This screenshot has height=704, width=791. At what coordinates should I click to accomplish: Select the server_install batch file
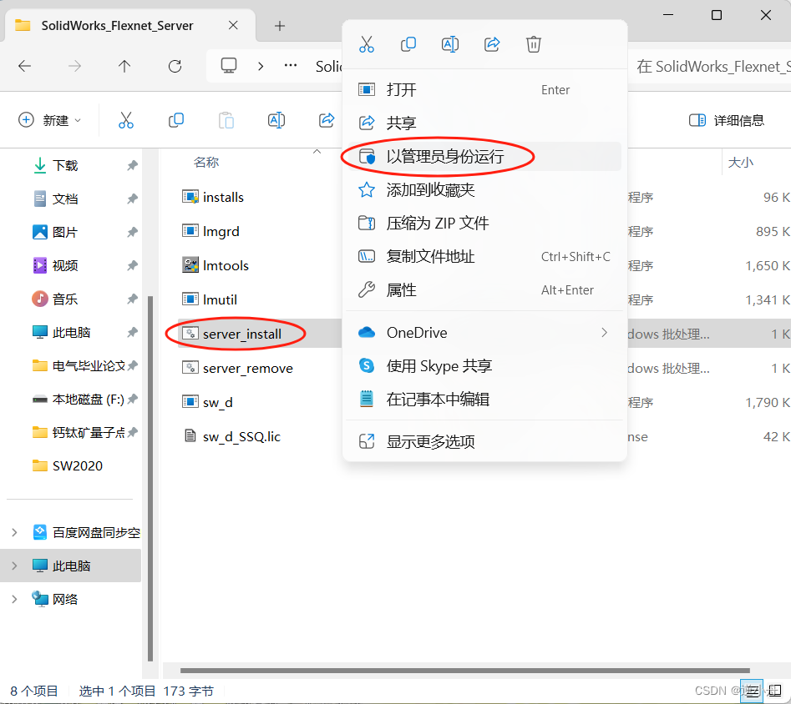pyautogui.click(x=242, y=334)
